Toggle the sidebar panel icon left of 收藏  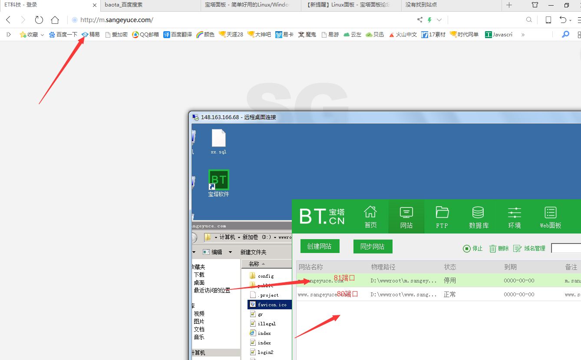(9, 35)
